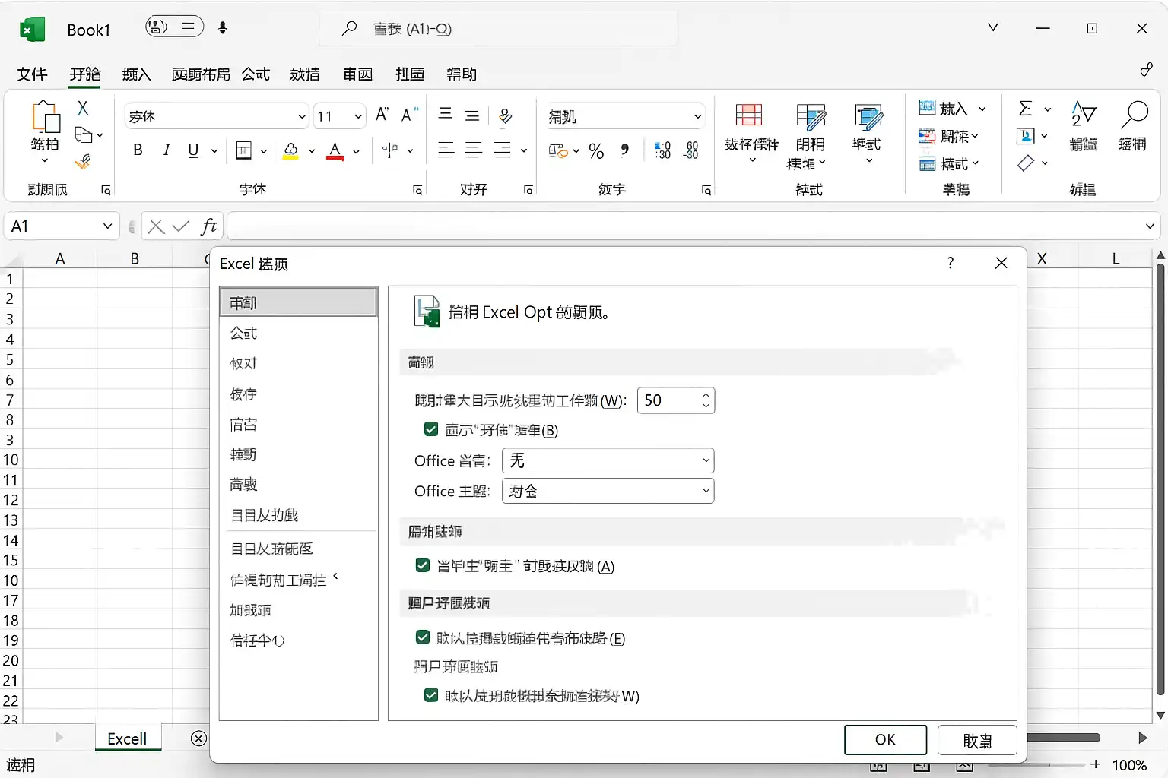Open the Name Box A1 dropdown arrow
The image size is (1168, 778).
[x=107, y=226]
